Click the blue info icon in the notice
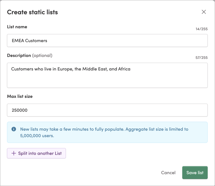 pos(14,129)
